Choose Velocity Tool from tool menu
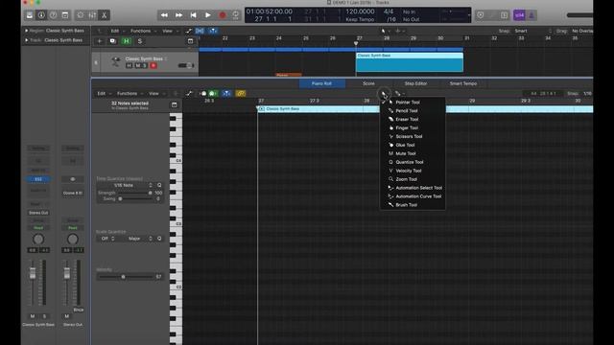This screenshot has width=614, height=345. [413, 171]
